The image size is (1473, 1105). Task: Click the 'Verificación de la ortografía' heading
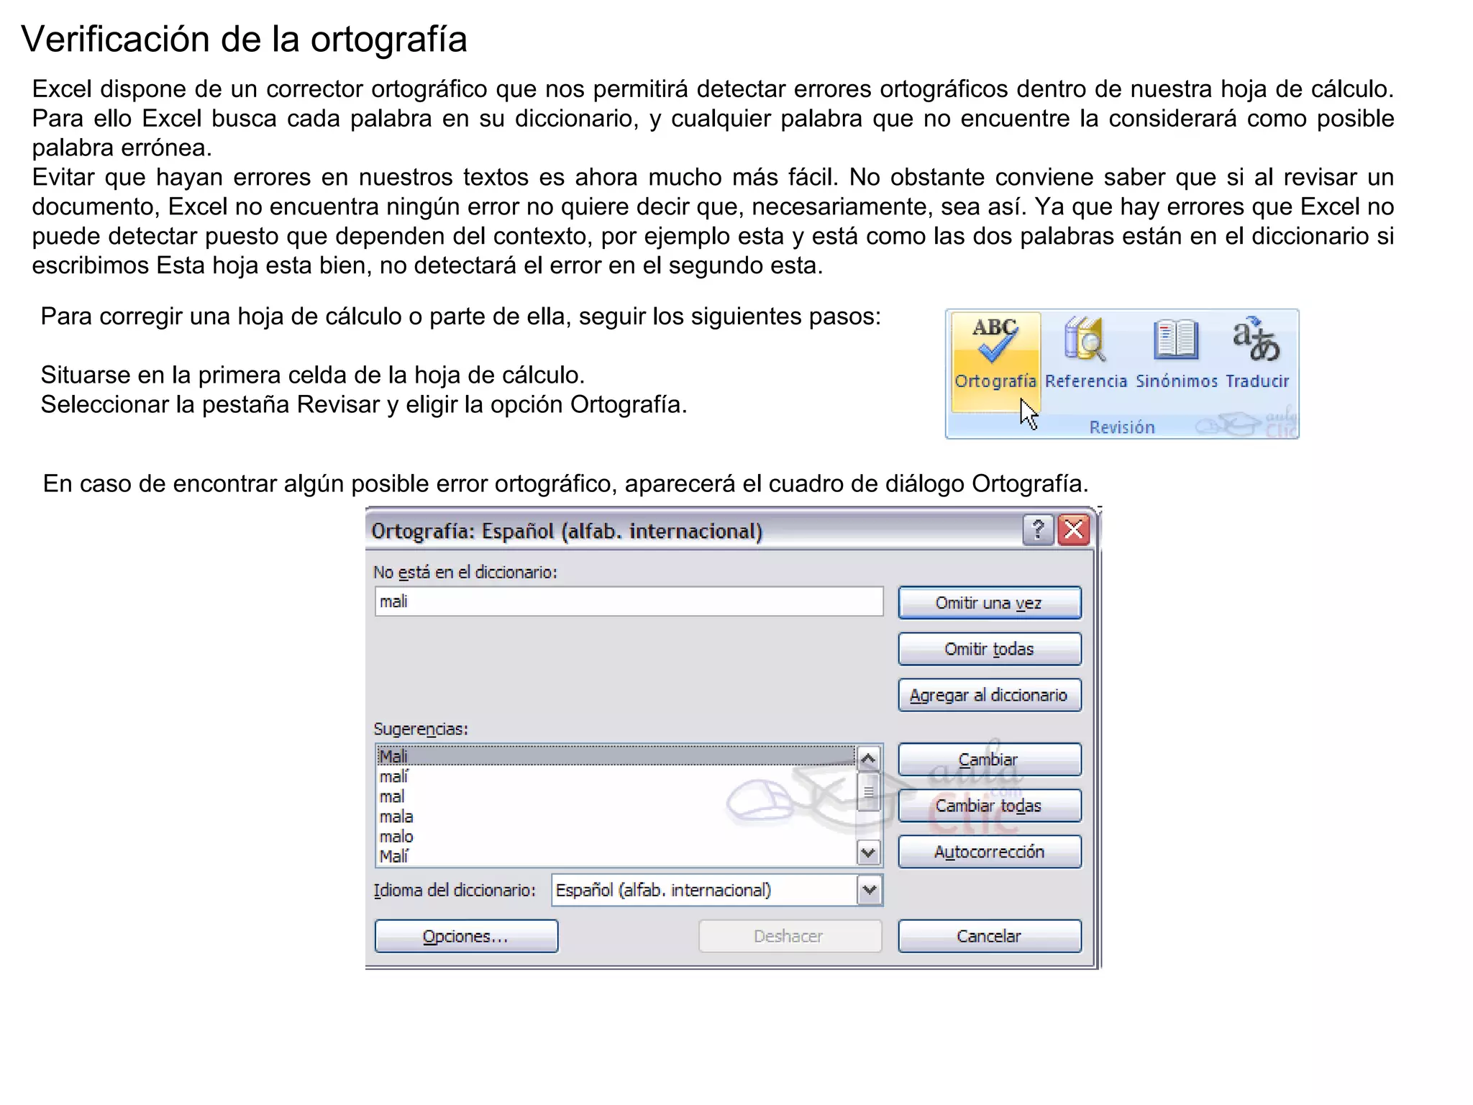click(245, 40)
